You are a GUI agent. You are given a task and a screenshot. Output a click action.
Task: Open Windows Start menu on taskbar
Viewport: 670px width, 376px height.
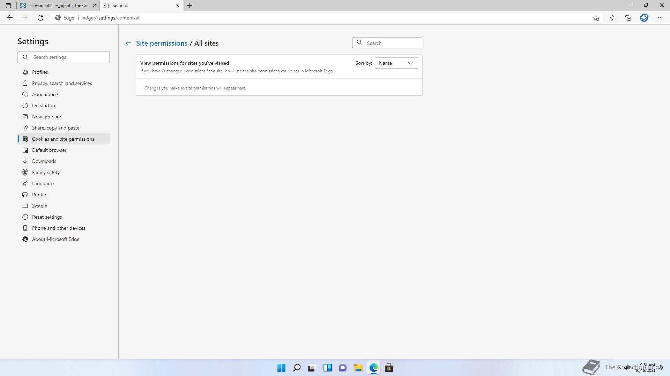coord(281,368)
